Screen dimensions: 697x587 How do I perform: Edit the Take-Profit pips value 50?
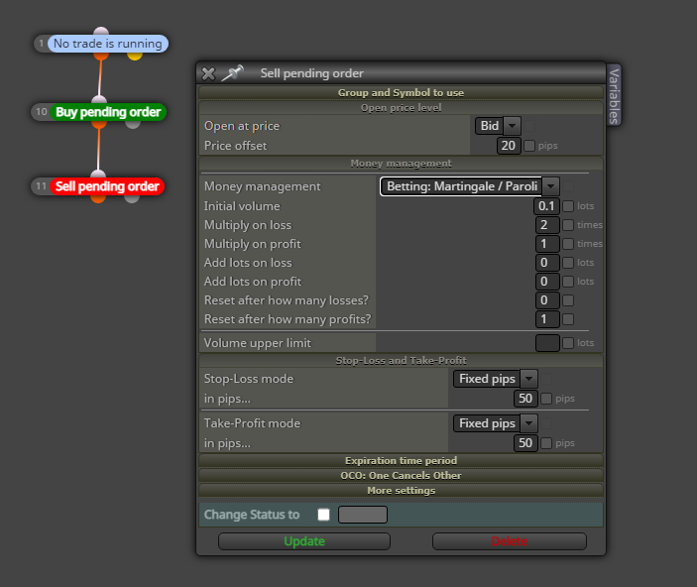tap(525, 443)
